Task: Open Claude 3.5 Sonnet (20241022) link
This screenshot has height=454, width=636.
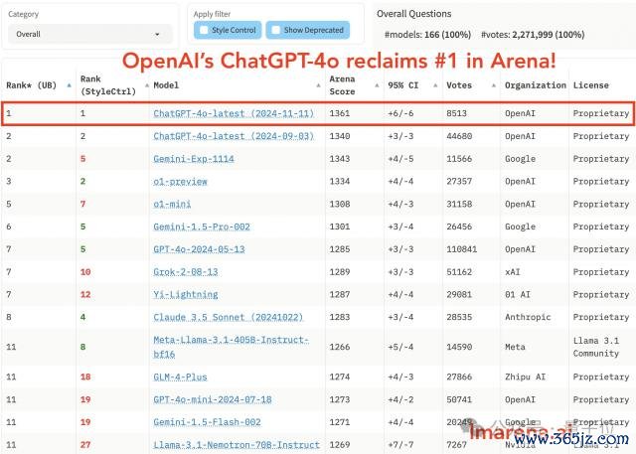Action: [228, 317]
